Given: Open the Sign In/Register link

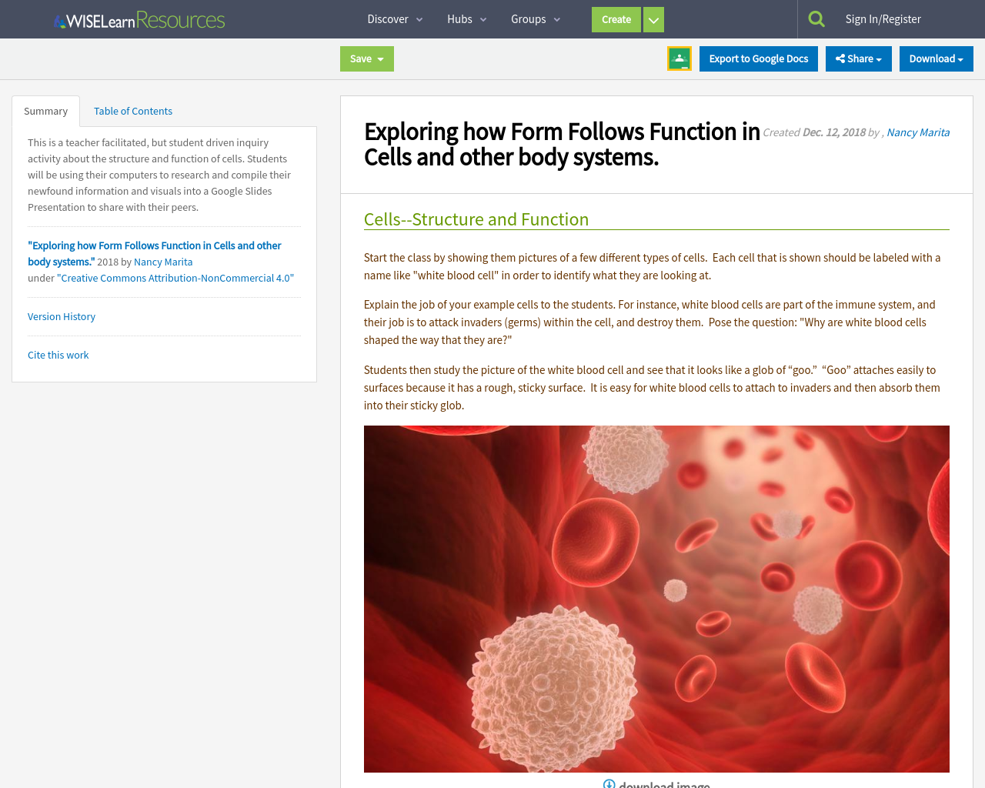Looking at the screenshot, I should (883, 19).
